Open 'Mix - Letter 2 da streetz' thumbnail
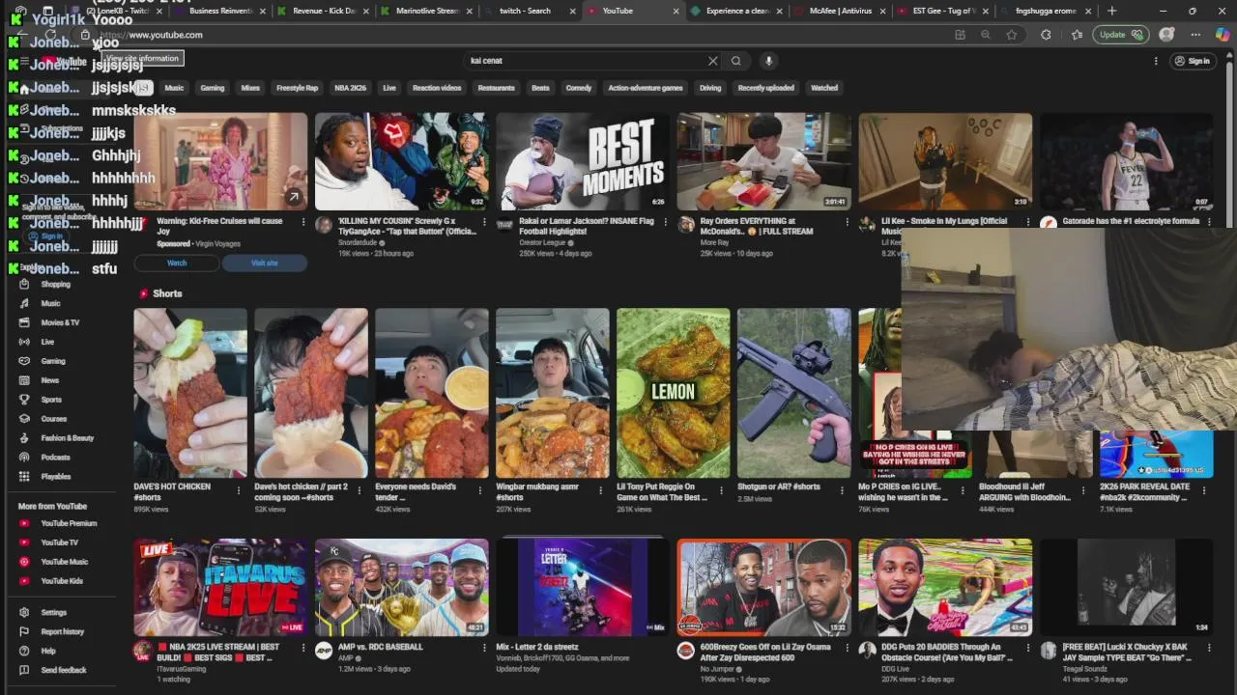This screenshot has width=1237, height=695. (583, 587)
